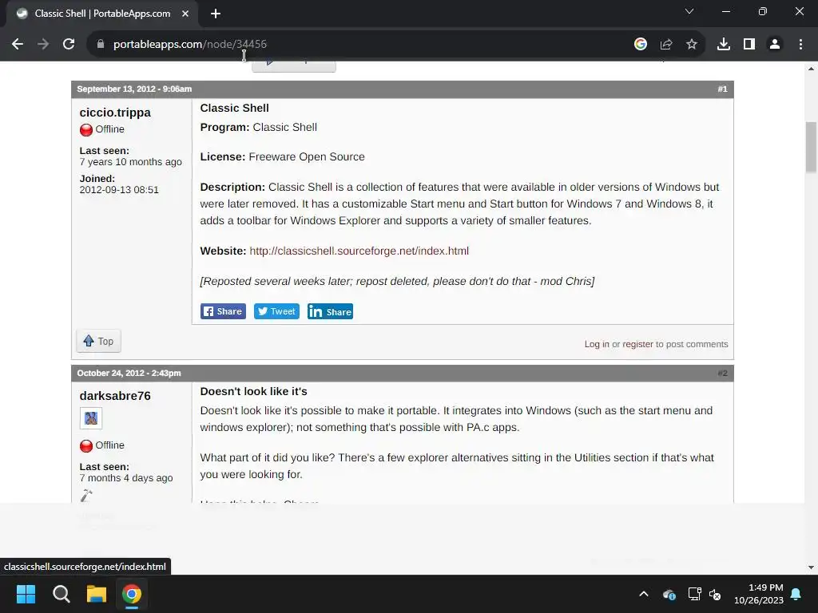818x613 pixels.
Task: Open Windows taskbar search
Action: point(61,594)
